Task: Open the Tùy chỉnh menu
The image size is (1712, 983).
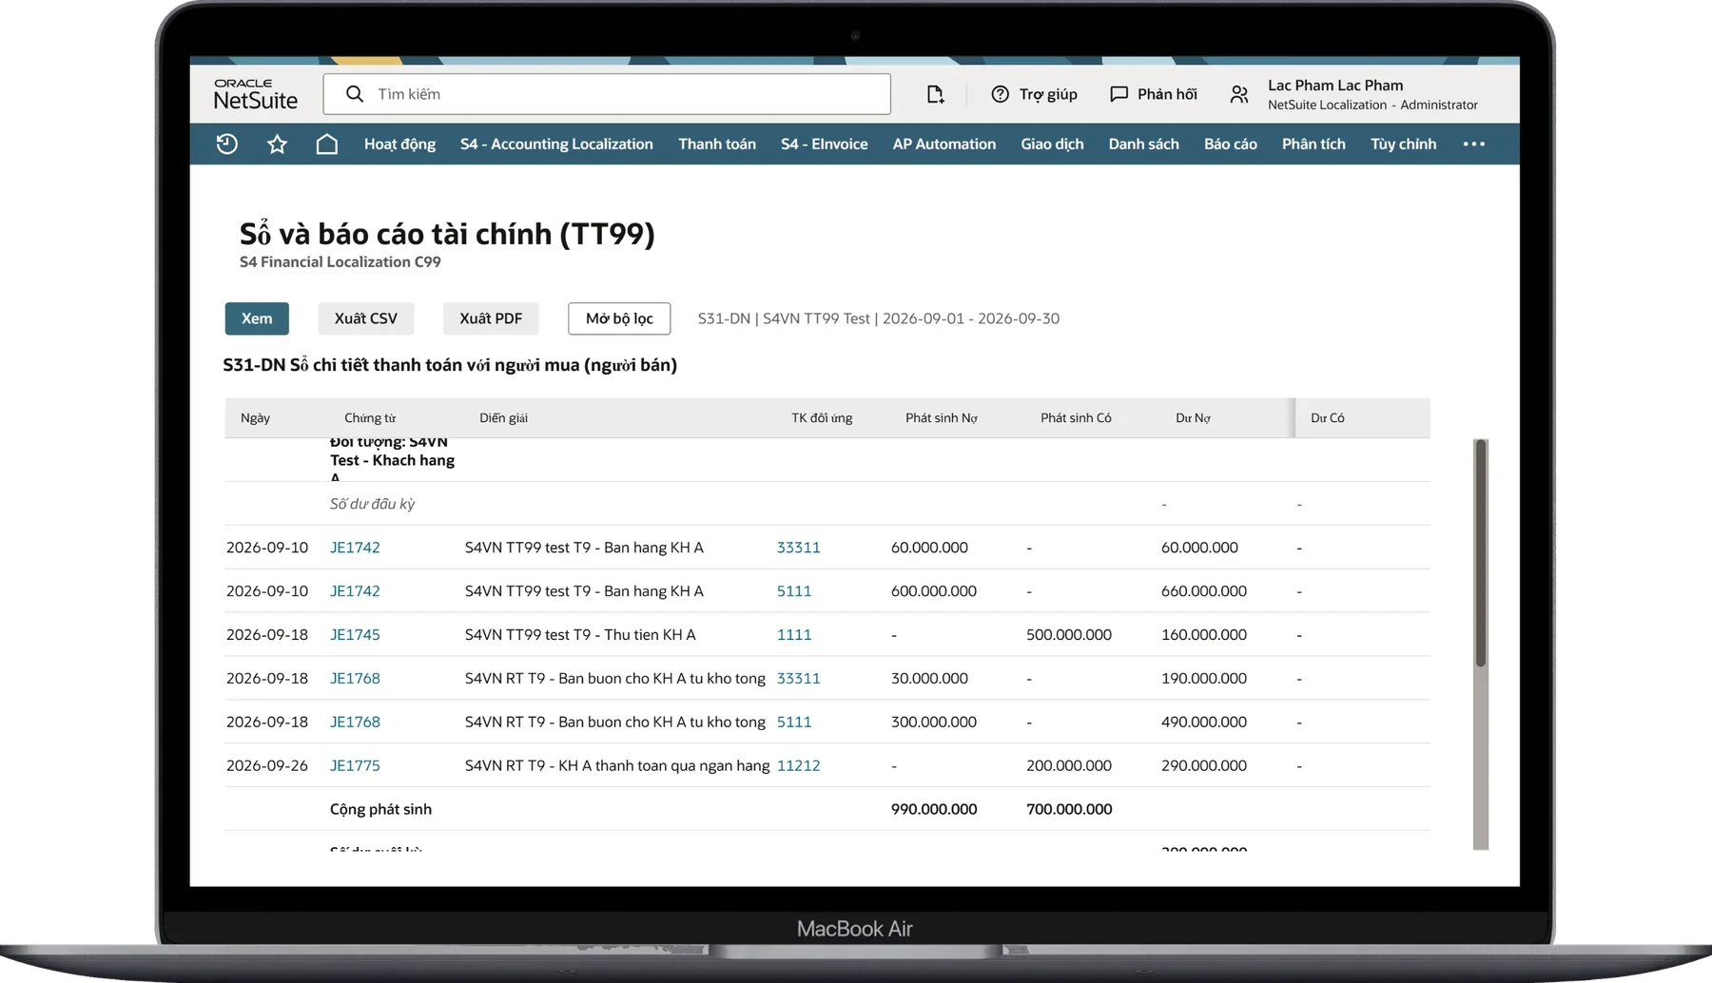Action: pyautogui.click(x=1403, y=144)
